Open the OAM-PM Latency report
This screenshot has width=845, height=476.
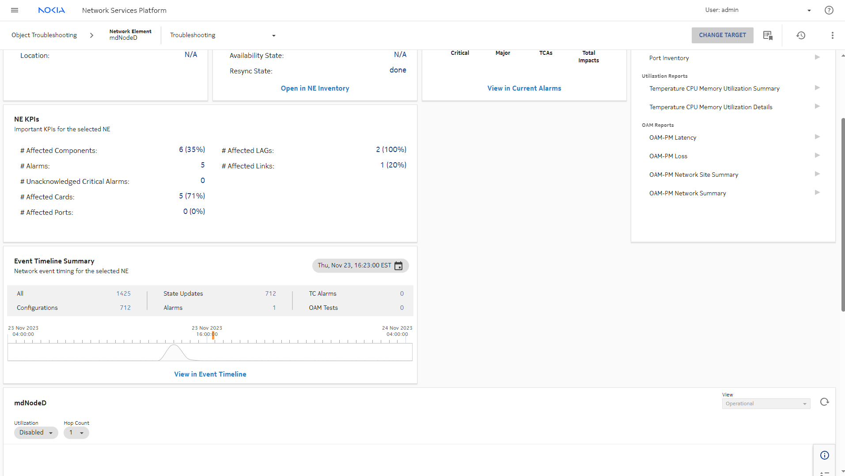pos(672,137)
